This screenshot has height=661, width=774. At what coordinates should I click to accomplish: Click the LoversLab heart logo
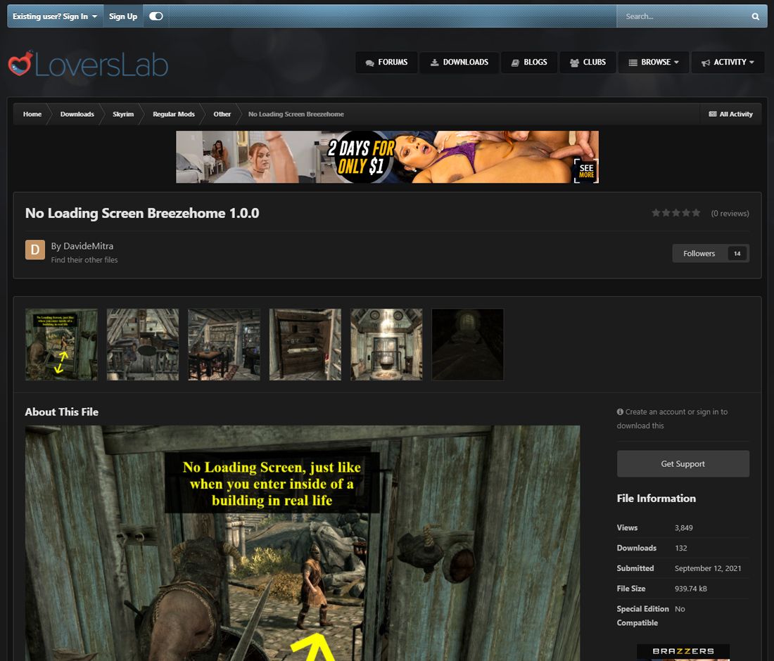pyautogui.click(x=20, y=64)
